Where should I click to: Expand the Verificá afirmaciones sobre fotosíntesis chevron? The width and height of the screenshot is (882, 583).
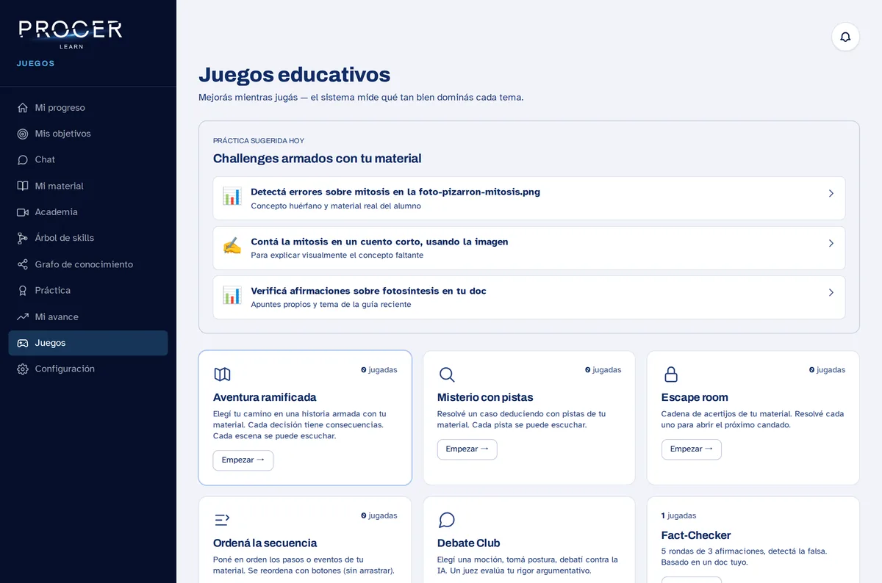point(831,292)
